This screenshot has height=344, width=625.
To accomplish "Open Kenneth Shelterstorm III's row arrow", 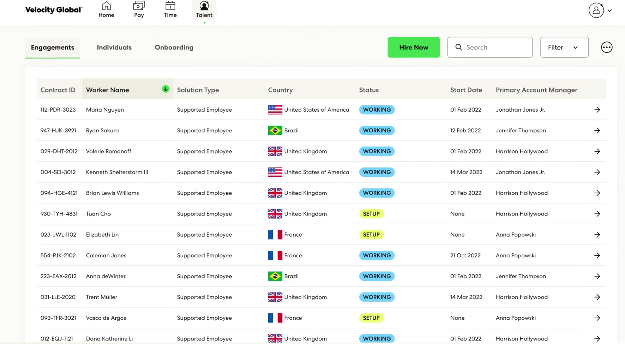I will pos(597,172).
